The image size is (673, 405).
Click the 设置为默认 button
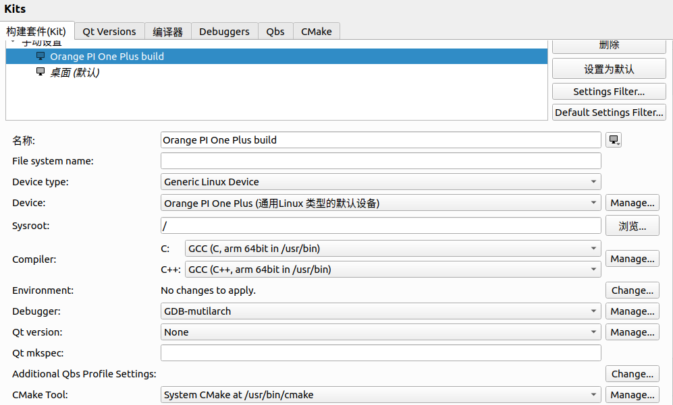click(609, 69)
